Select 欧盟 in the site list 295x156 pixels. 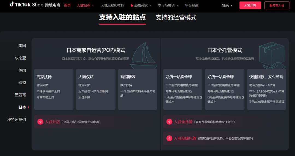tap(22, 83)
